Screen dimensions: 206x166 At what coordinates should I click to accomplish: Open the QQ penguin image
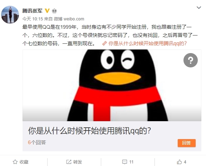click(x=112, y=85)
